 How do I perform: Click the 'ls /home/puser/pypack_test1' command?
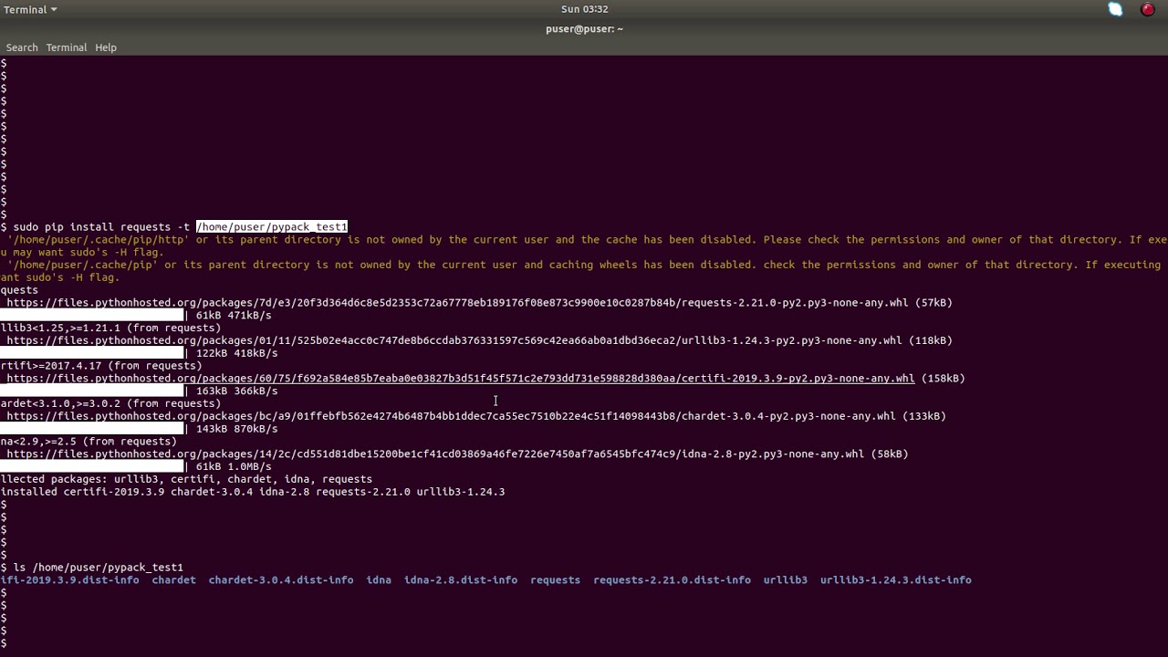click(98, 568)
